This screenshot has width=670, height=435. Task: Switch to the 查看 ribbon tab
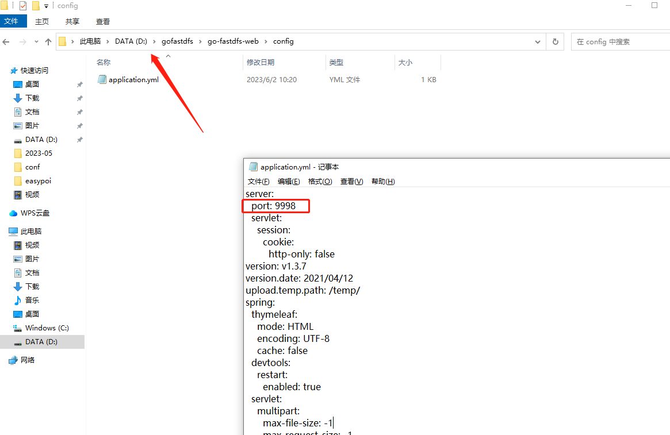(x=102, y=21)
